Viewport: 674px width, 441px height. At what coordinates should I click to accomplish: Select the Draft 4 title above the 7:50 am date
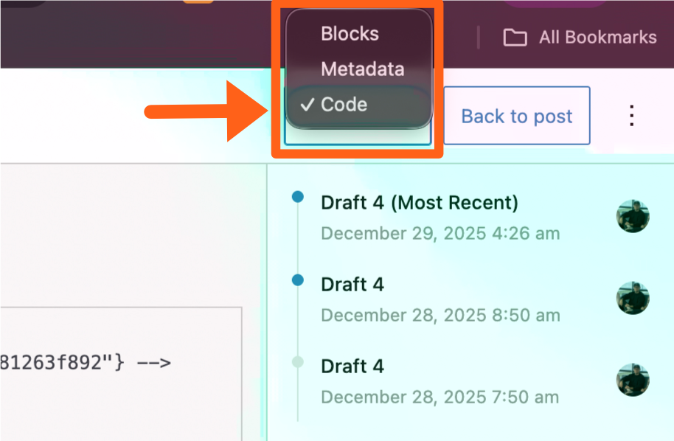352,367
